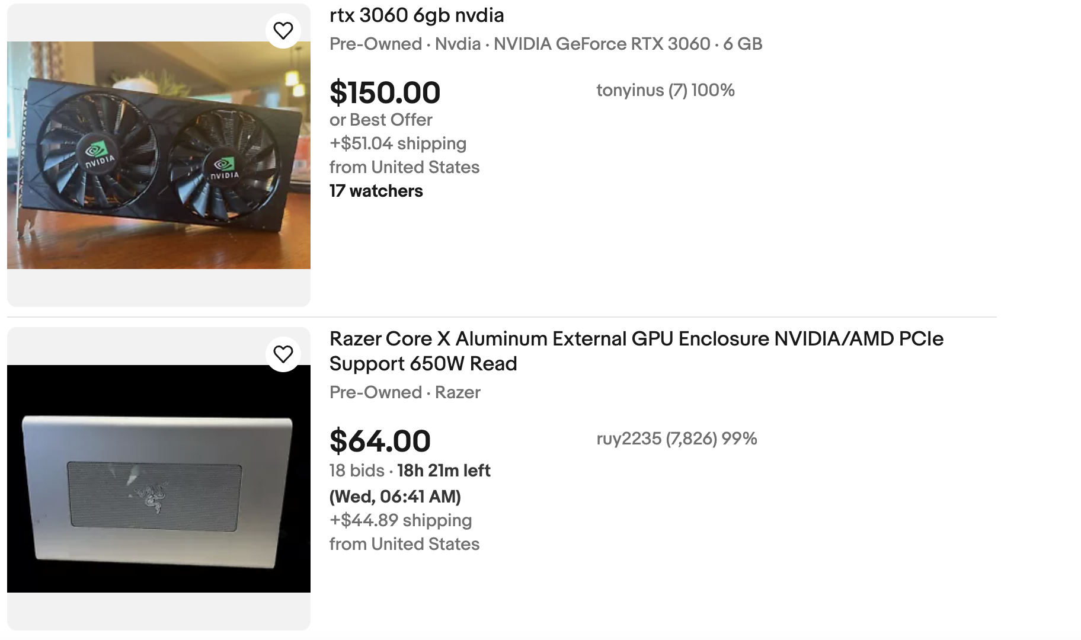Image resolution: width=1081 pixels, height=640 pixels.
Task: Click the 18h 21m left auction timer
Action: click(x=443, y=471)
